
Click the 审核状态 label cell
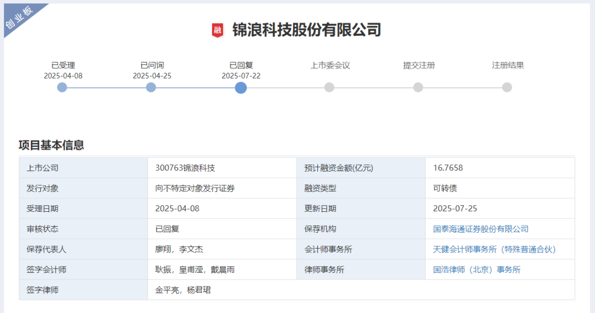click(x=84, y=229)
